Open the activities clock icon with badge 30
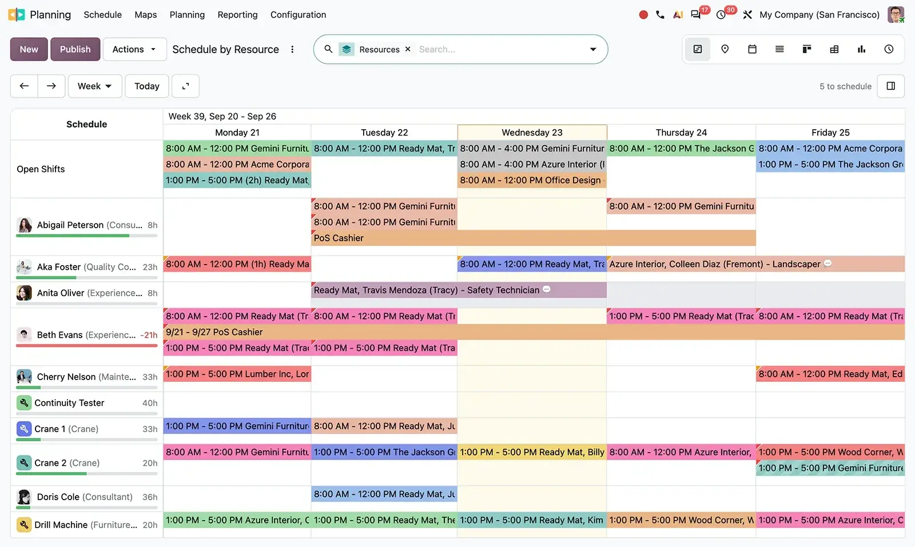The image size is (915, 547). point(721,15)
